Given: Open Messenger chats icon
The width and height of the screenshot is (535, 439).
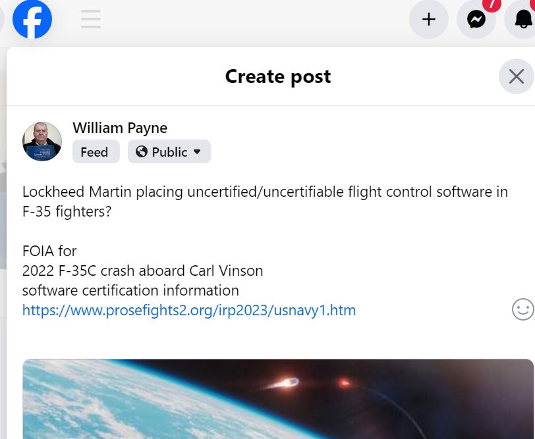Looking at the screenshot, I should 476,19.
